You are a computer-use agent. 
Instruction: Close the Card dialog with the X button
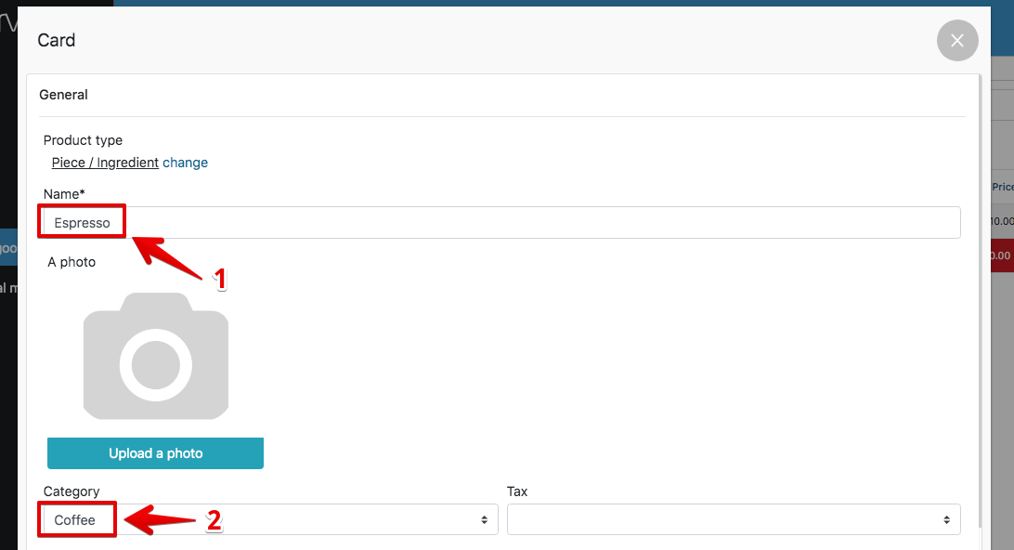point(957,41)
